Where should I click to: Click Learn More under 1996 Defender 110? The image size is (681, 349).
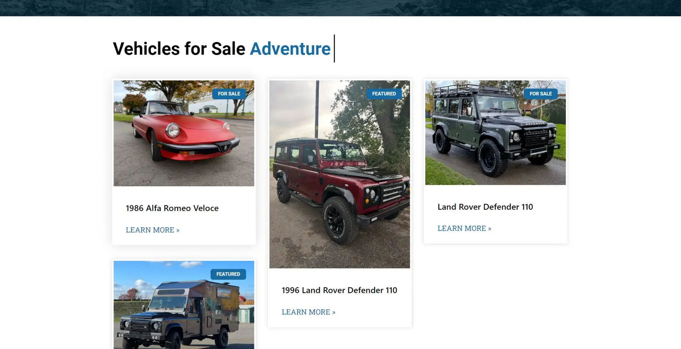point(309,312)
